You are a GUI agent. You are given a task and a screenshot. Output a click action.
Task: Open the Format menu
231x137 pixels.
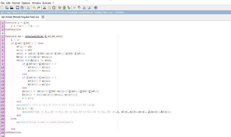coord(16,3)
